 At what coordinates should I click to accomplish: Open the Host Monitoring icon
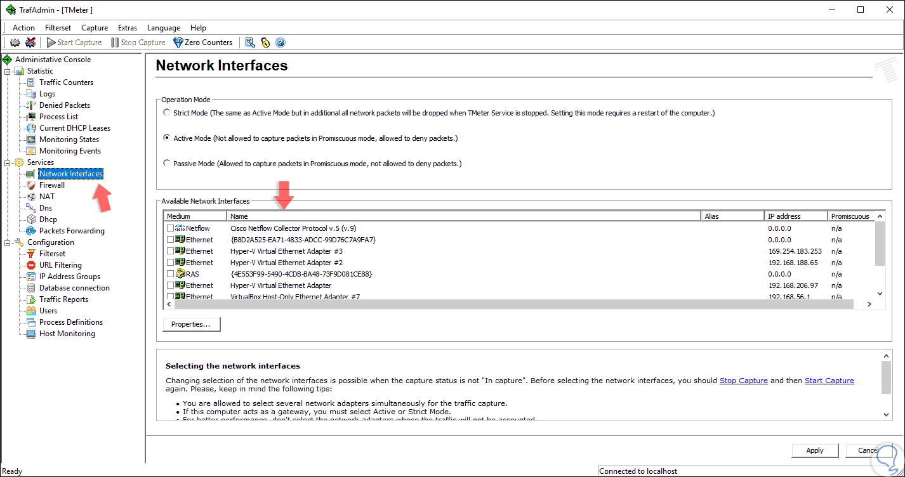click(x=31, y=334)
